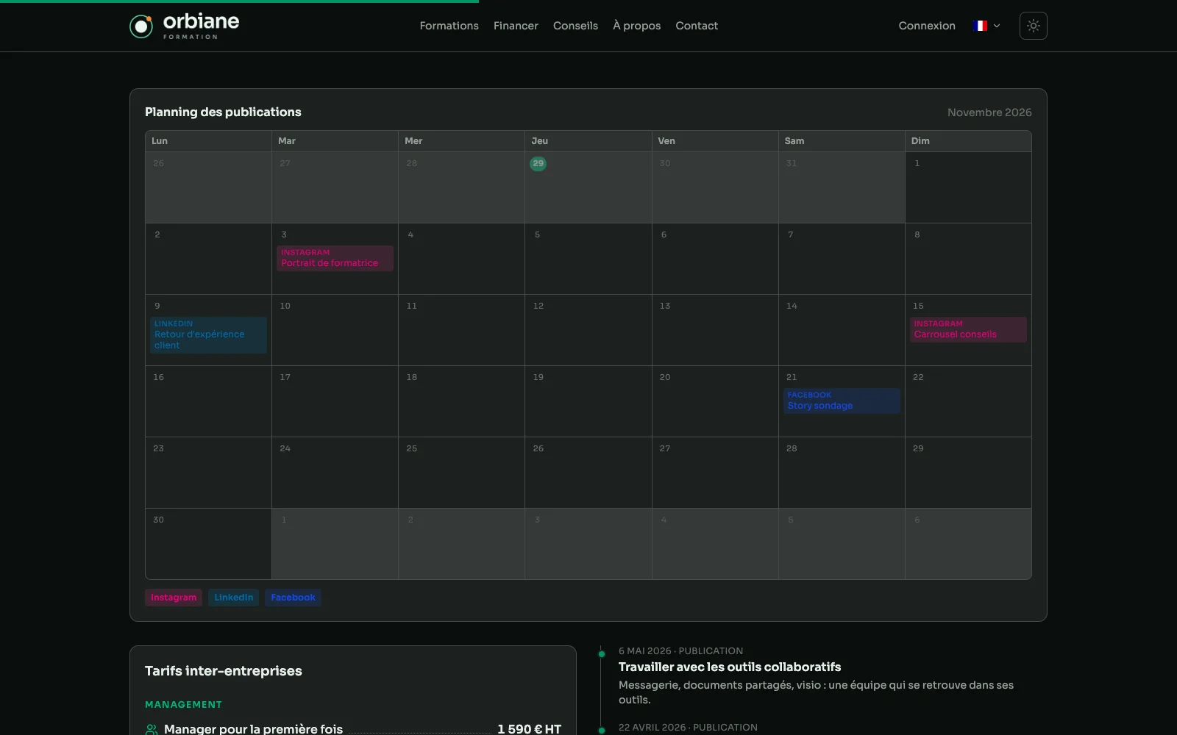Click the Connexion link
Image resolution: width=1177 pixels, height=735 pixels.
tap(927, 26)
